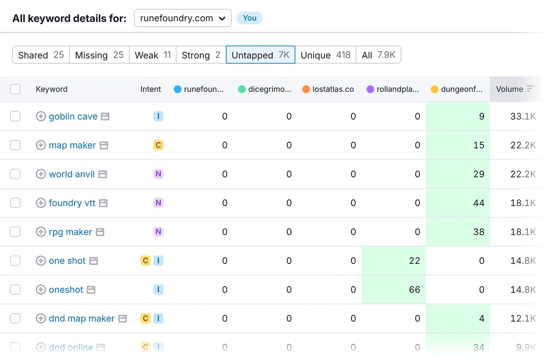Open the goblin cave keyword link
This screenshot has width=544, height=356.
click(x=73, y=116)
